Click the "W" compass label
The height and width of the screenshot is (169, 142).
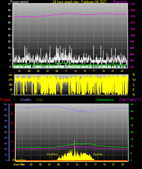[x=134, y=80]
